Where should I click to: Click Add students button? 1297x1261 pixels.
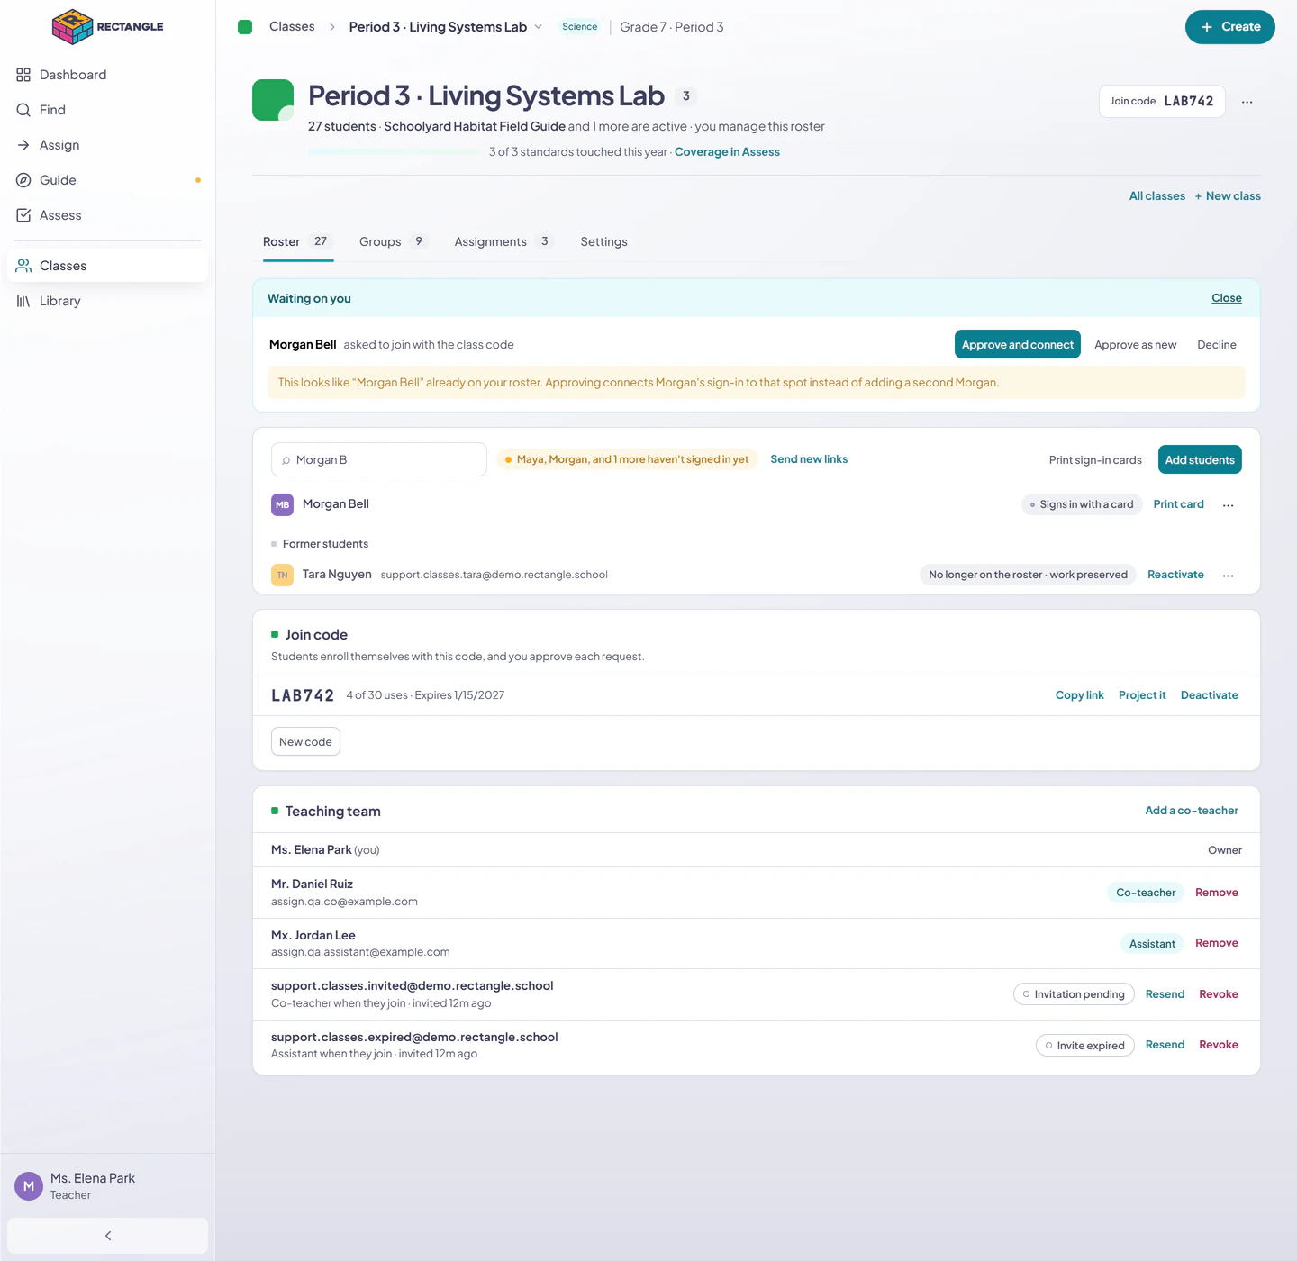[1200, 459]
